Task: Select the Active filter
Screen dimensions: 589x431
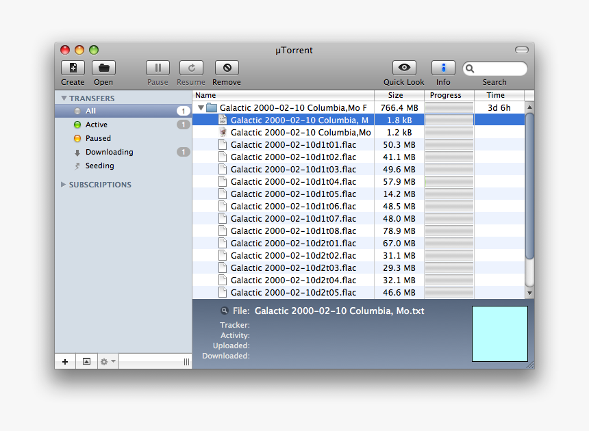Action: click(x=123, y=125)
